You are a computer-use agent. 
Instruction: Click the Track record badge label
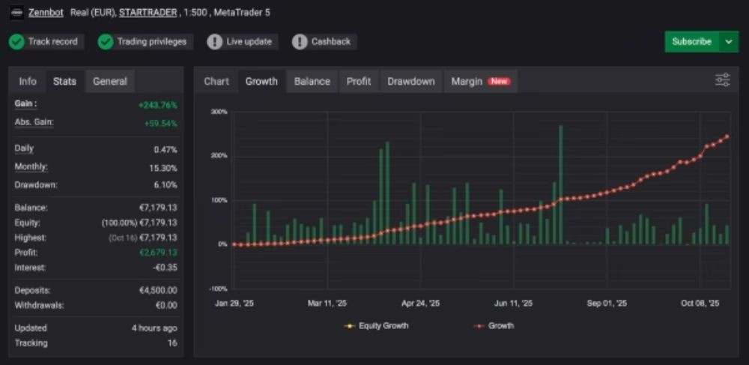pos(52,41)
